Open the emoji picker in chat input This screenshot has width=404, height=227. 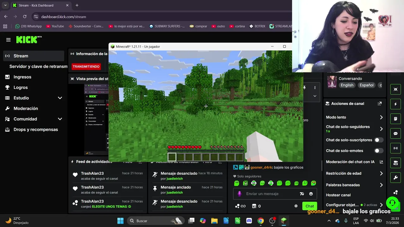coord(311,194)
